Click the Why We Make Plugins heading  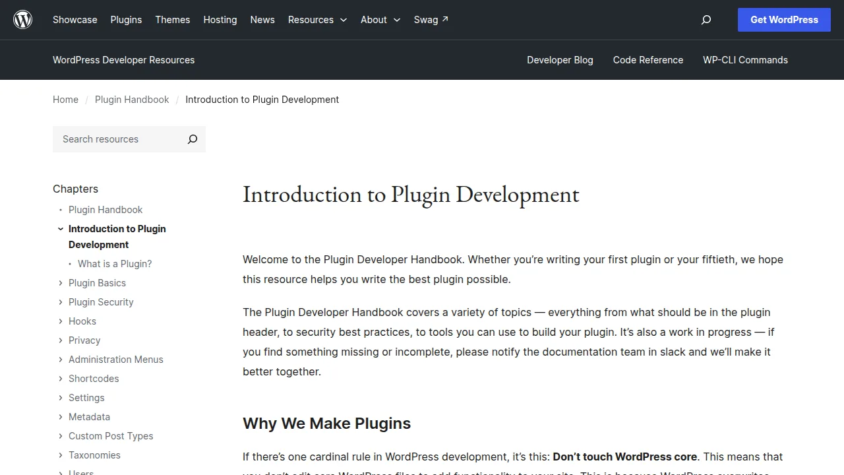pos(326,424)
